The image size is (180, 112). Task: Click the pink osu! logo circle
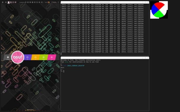click(18, 57)
